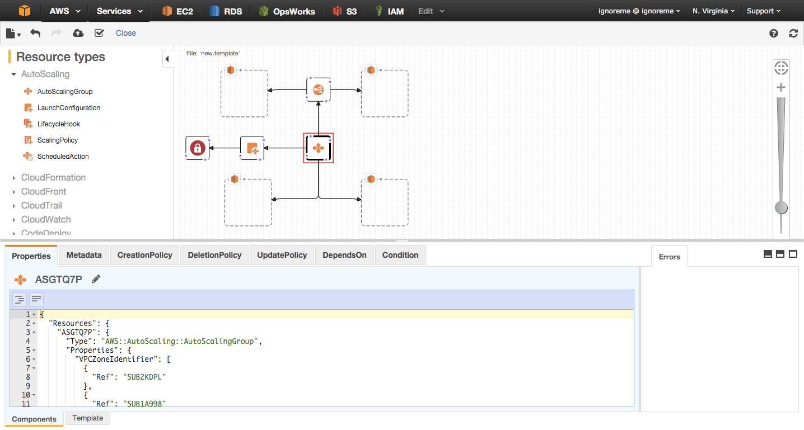This screenshot has height=430, width=804.
Task: Click the cloud upload create stack icon
Action: pos(78,33)
